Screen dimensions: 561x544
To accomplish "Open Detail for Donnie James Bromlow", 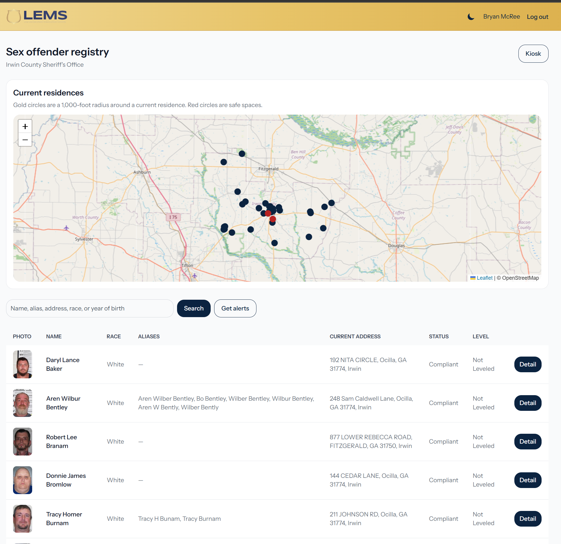I will click(528, 480).
